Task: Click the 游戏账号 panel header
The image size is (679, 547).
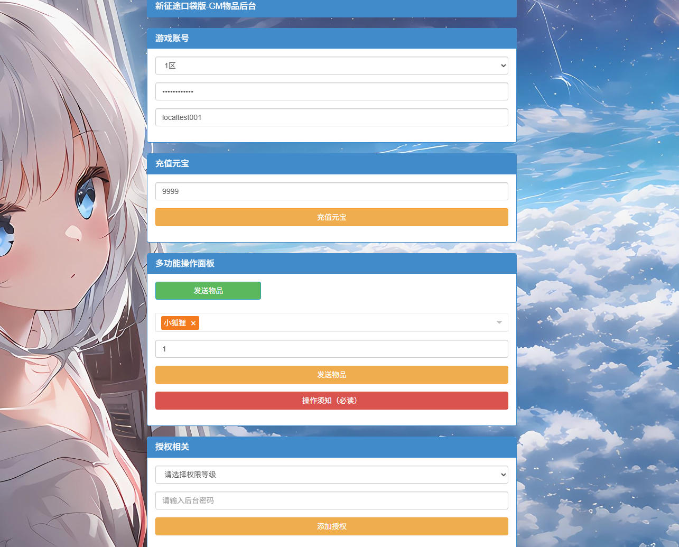Action: 331,38
